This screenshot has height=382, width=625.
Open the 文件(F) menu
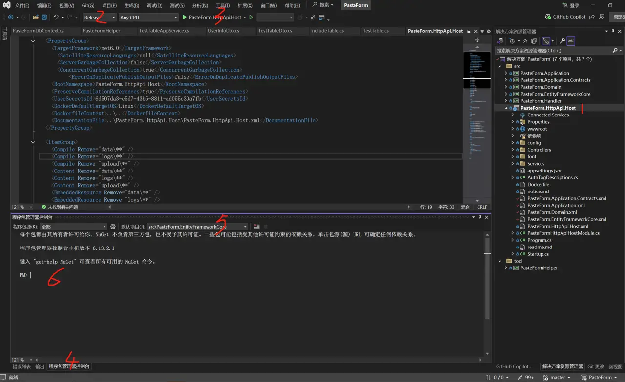22,5
